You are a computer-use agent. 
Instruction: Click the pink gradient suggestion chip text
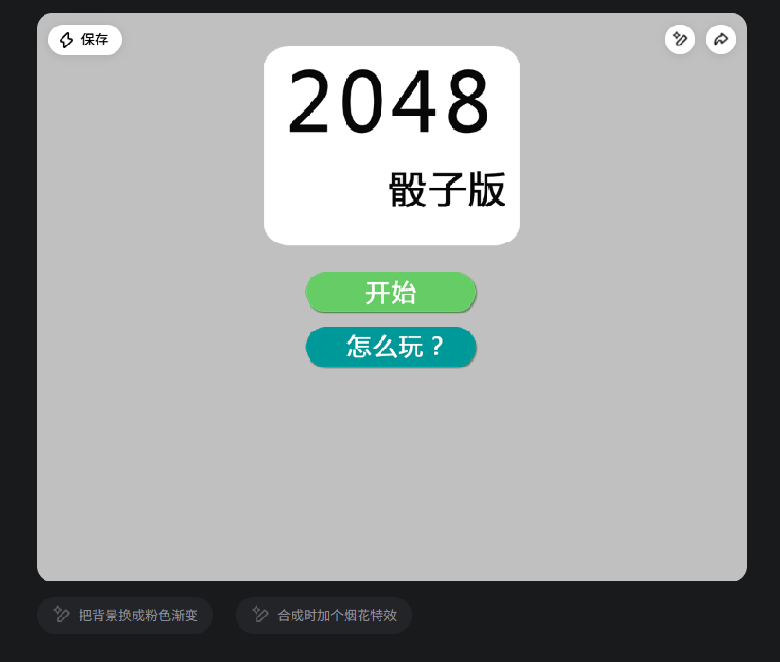pos(137,615)
